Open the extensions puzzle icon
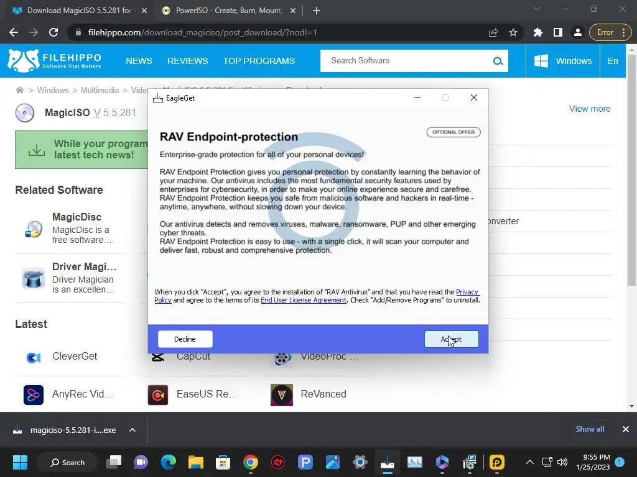The image size is (637, 477). coord(538,32)
